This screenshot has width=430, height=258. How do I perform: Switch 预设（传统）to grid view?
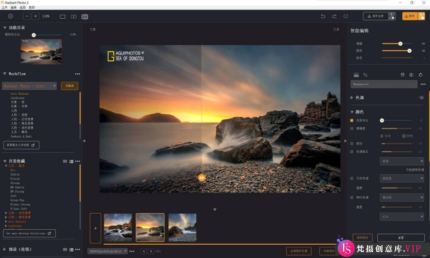[65, 249]
